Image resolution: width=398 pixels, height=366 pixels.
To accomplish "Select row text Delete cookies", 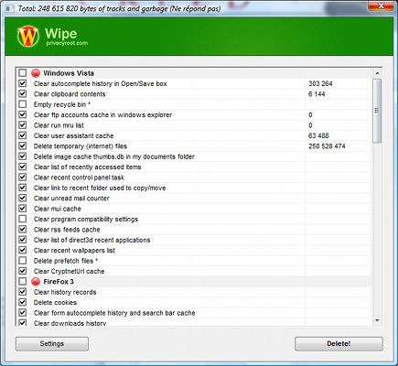I will click(x=55, y=303).
